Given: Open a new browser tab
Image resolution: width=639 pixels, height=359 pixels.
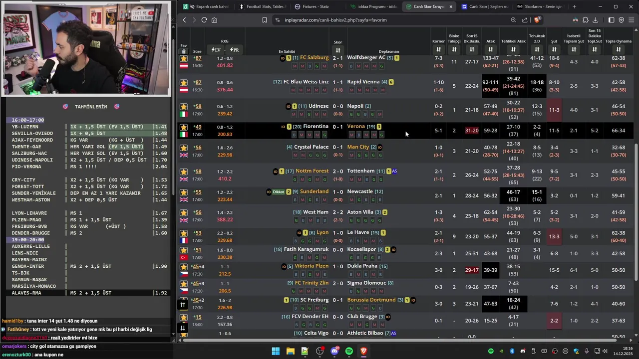Looking at the screenshot, I should [574, 6].
